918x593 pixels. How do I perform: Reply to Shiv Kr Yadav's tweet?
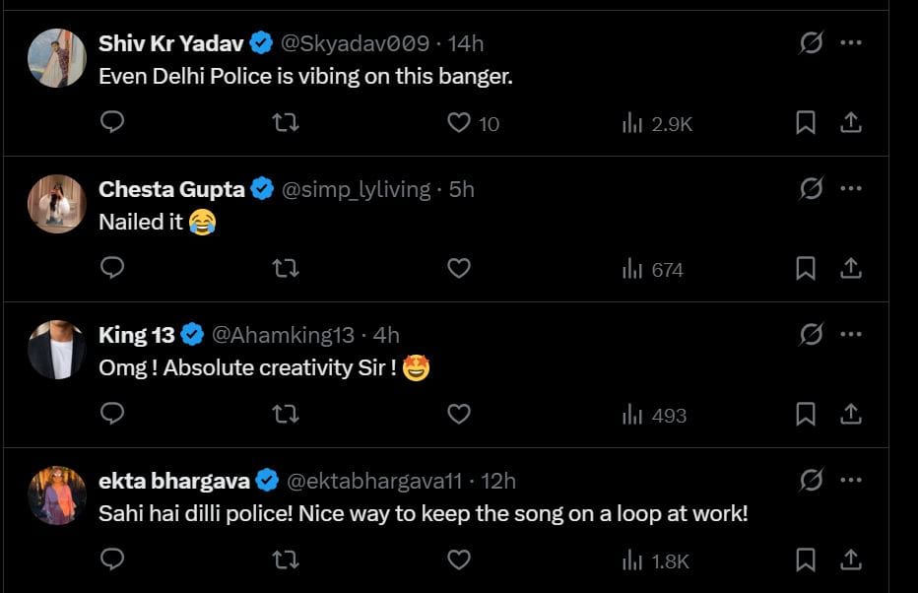click(x=112, y=122)
